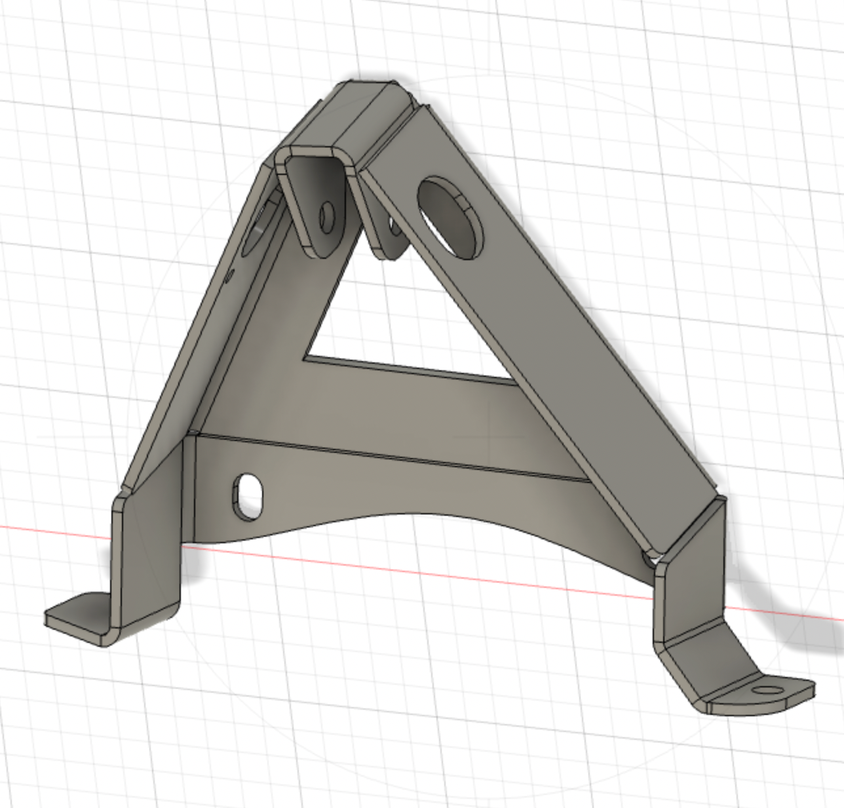Click the oval slot in the lower crossbar
Image resolution: width=844 pixels, height=808 pixels.
click(x=248, y=495)
